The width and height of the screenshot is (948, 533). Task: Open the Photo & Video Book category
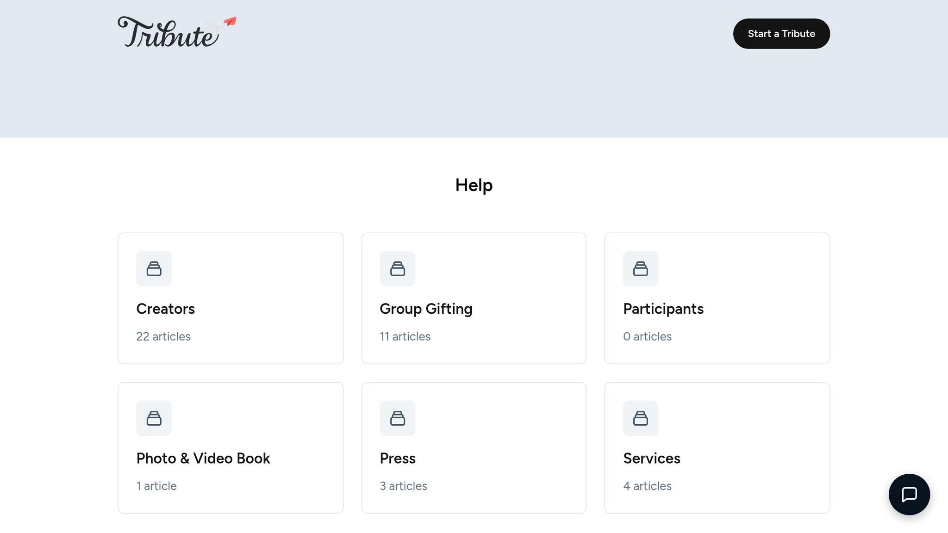coord(203,458)
